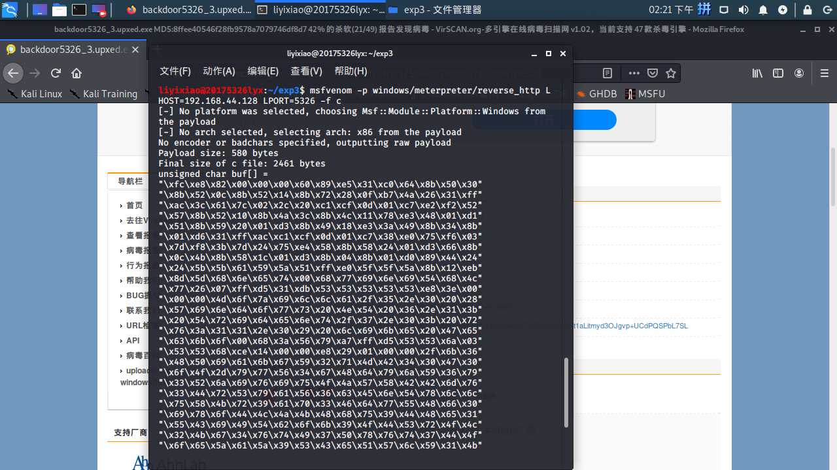Save page to Pocket in Firefox
The image size is (837, 470).
(653, 73)
